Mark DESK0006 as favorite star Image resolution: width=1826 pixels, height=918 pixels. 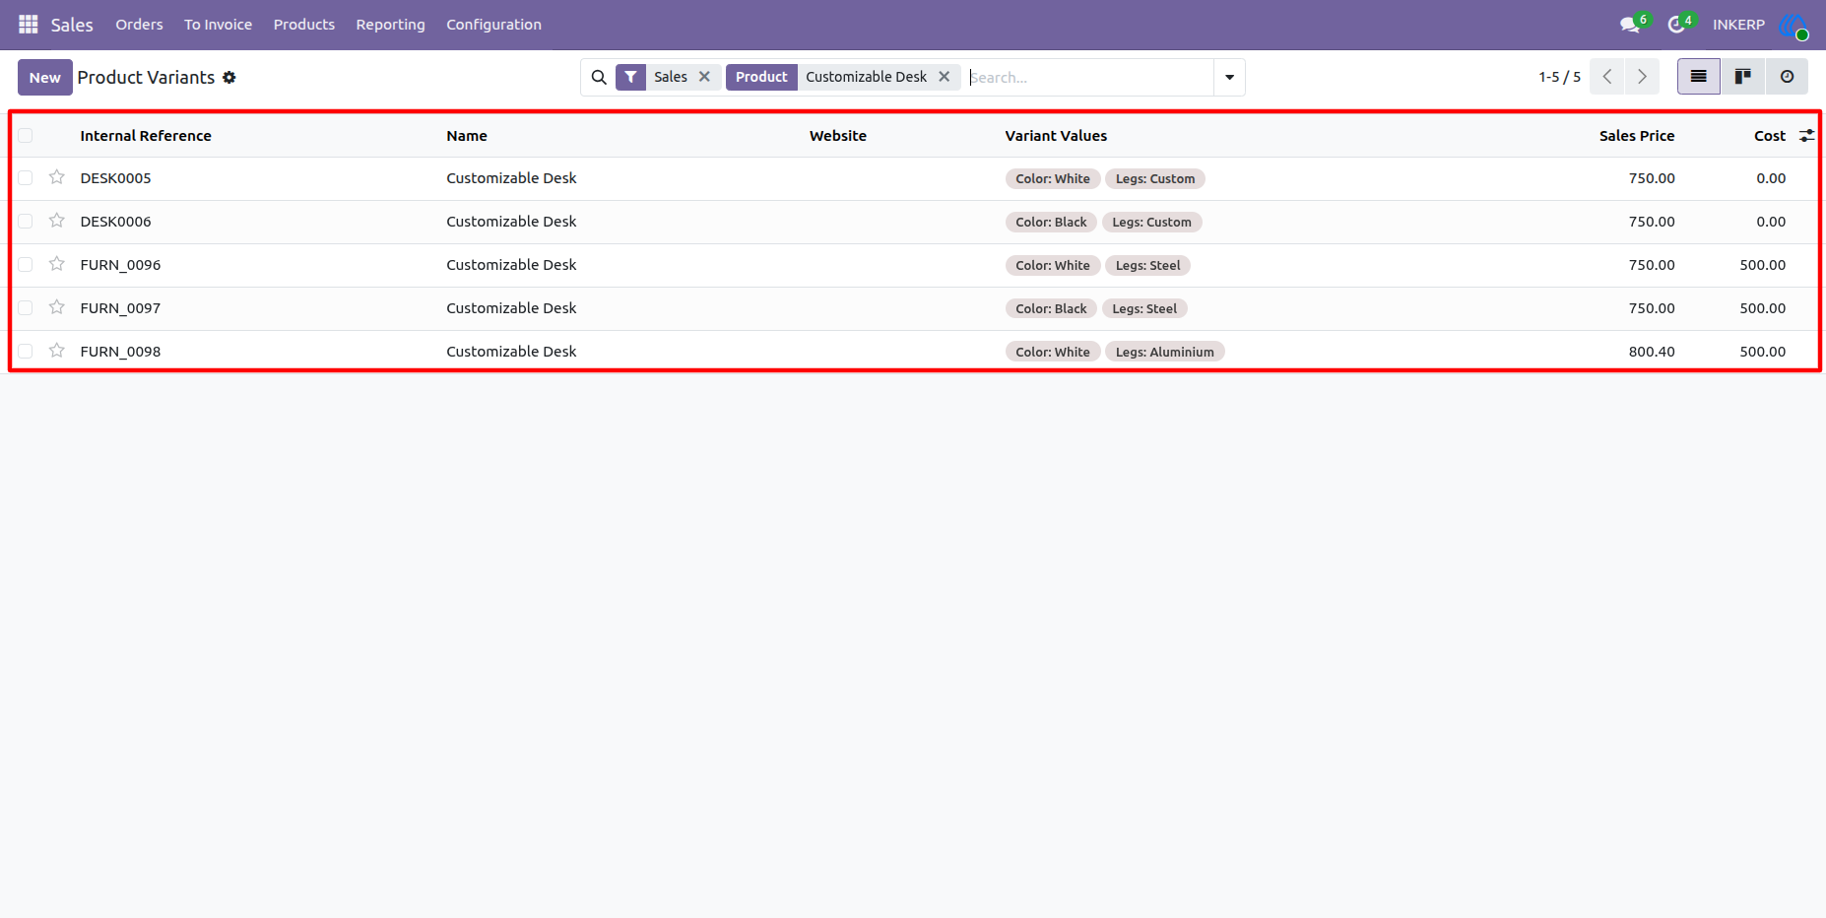[57, 221]
